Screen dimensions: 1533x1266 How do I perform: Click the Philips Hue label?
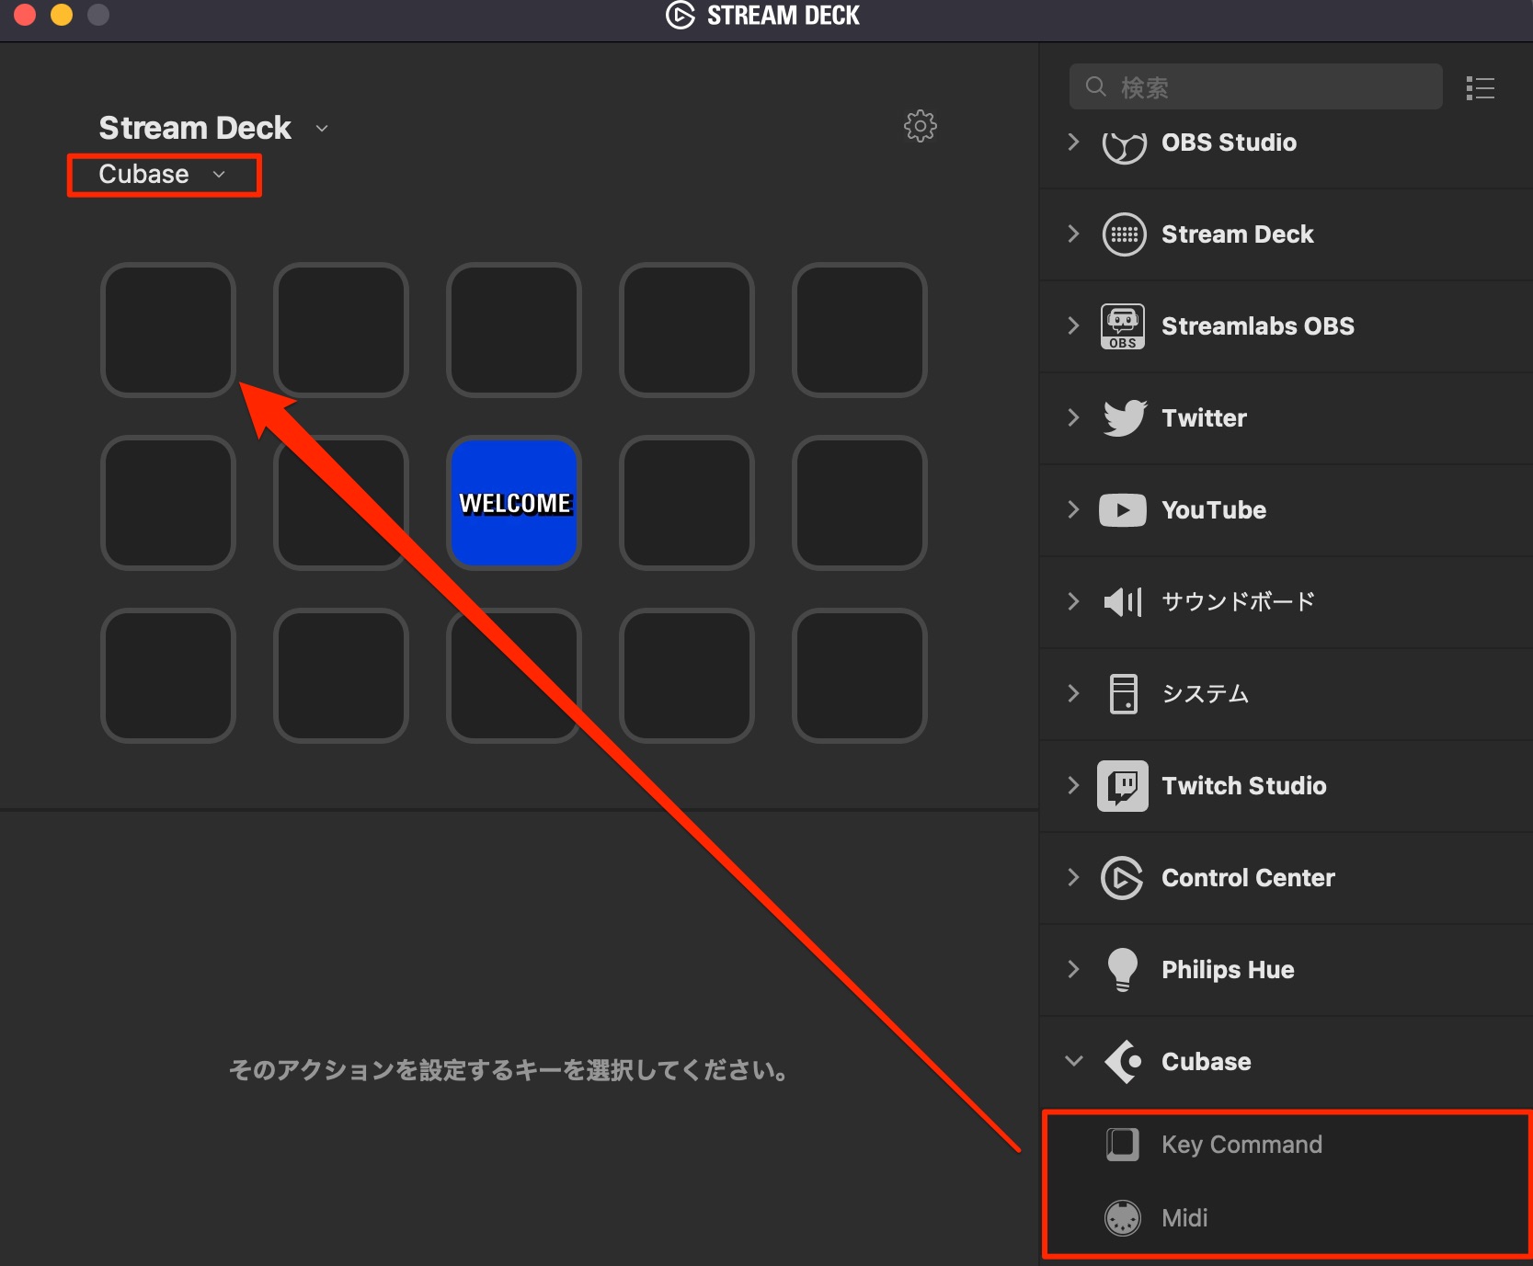tap(1228, 970)
